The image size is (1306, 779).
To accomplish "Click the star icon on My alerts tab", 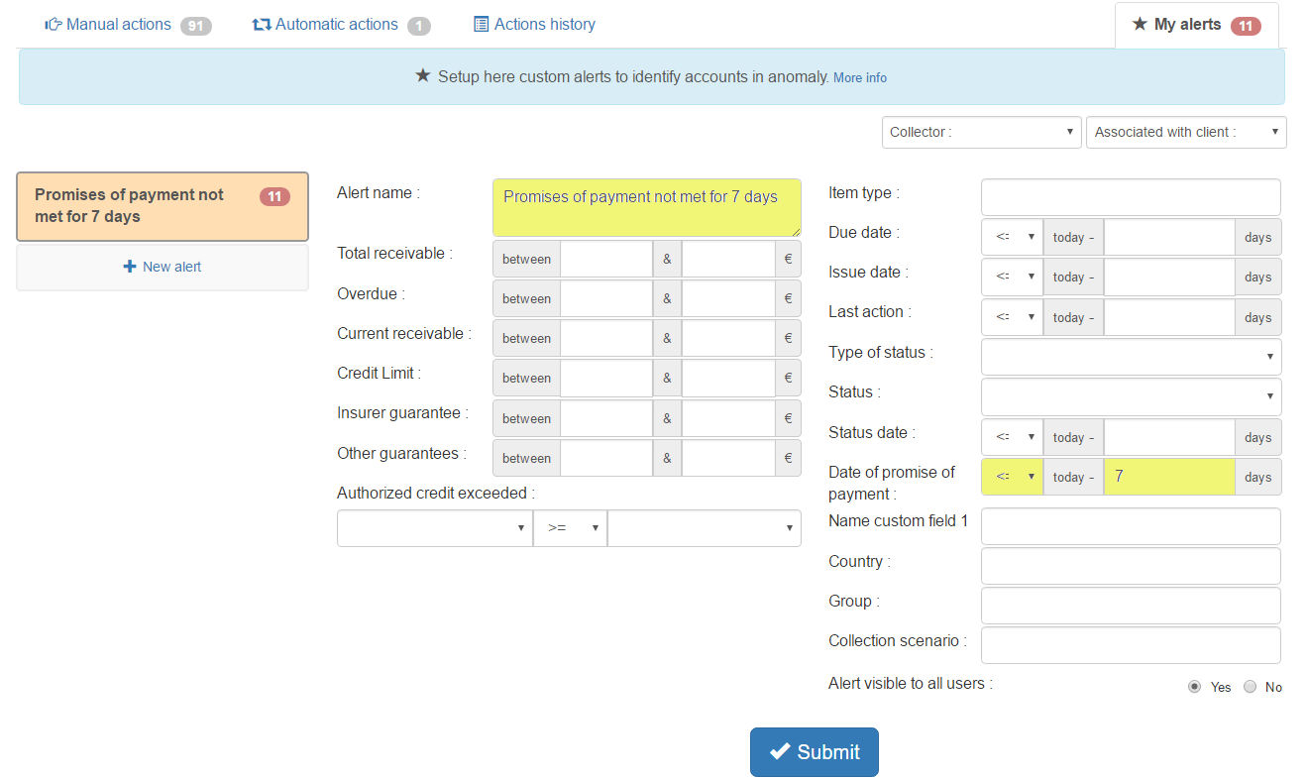I will pyautogui.click(x=1140, y=25).
